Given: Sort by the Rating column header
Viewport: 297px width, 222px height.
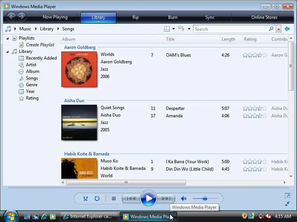Looking at the screenshot, I should tap(255, 39).
